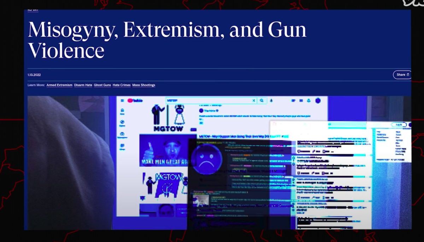Open the report's hero image

click(219, 163)
